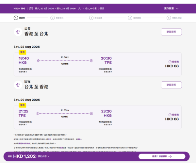Click the 1h 55m duration label
The height and width of the screenshot is (163, 196).
(x=65, y=110)
